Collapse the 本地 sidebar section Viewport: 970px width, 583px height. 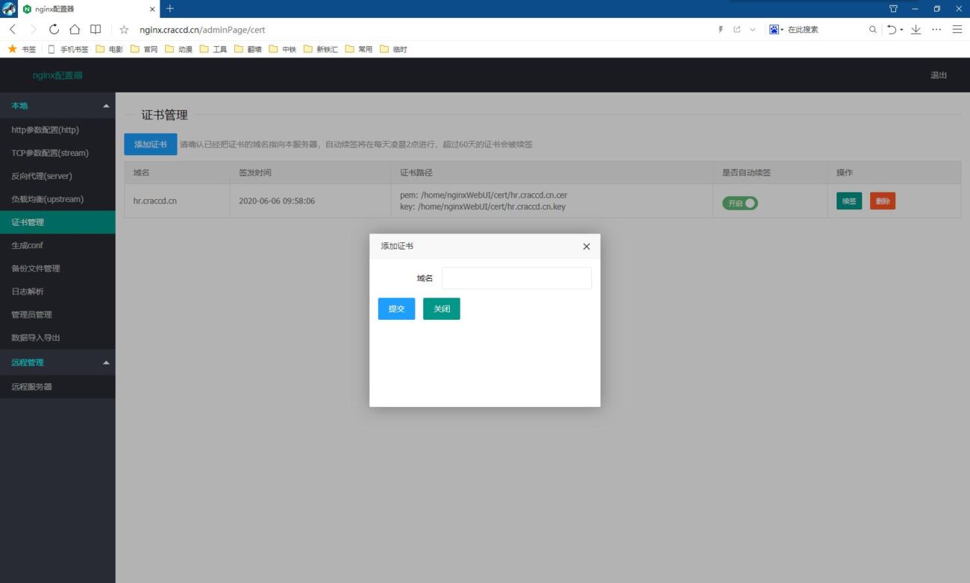click(106, 106)
